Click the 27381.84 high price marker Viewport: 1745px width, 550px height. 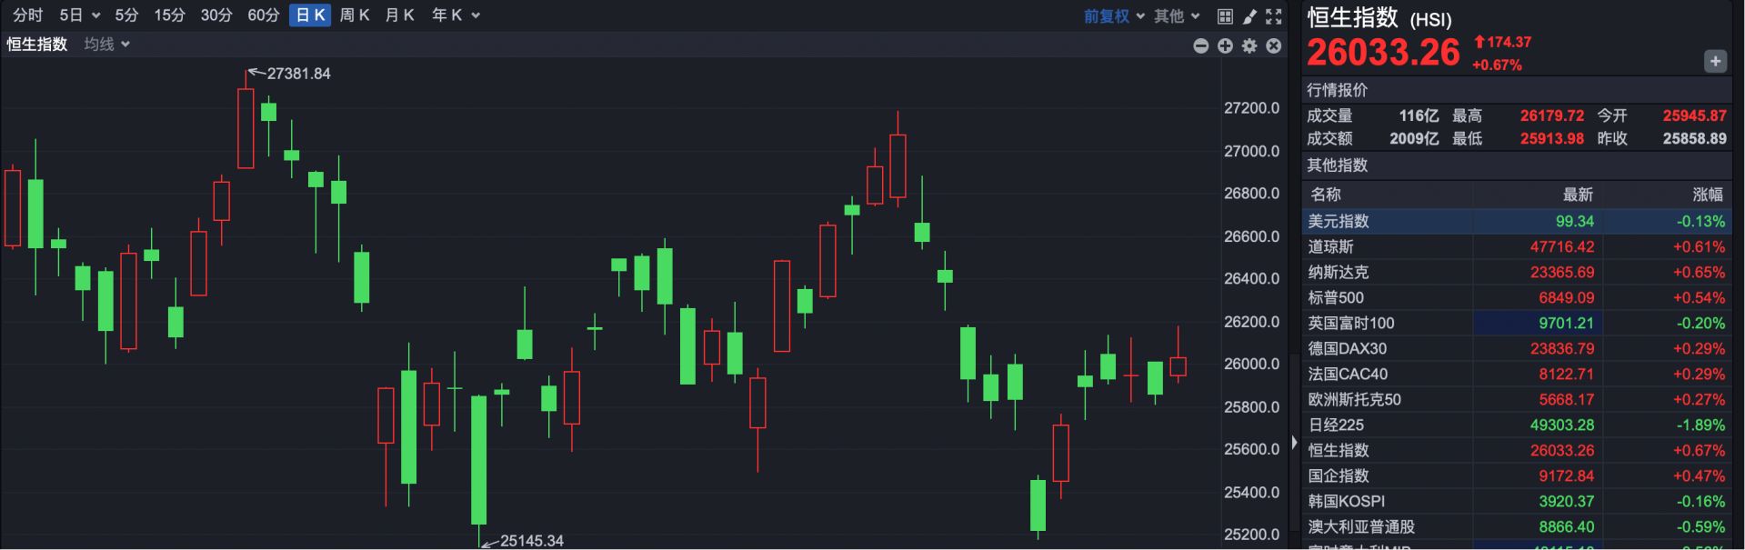[x=298, y=74]
